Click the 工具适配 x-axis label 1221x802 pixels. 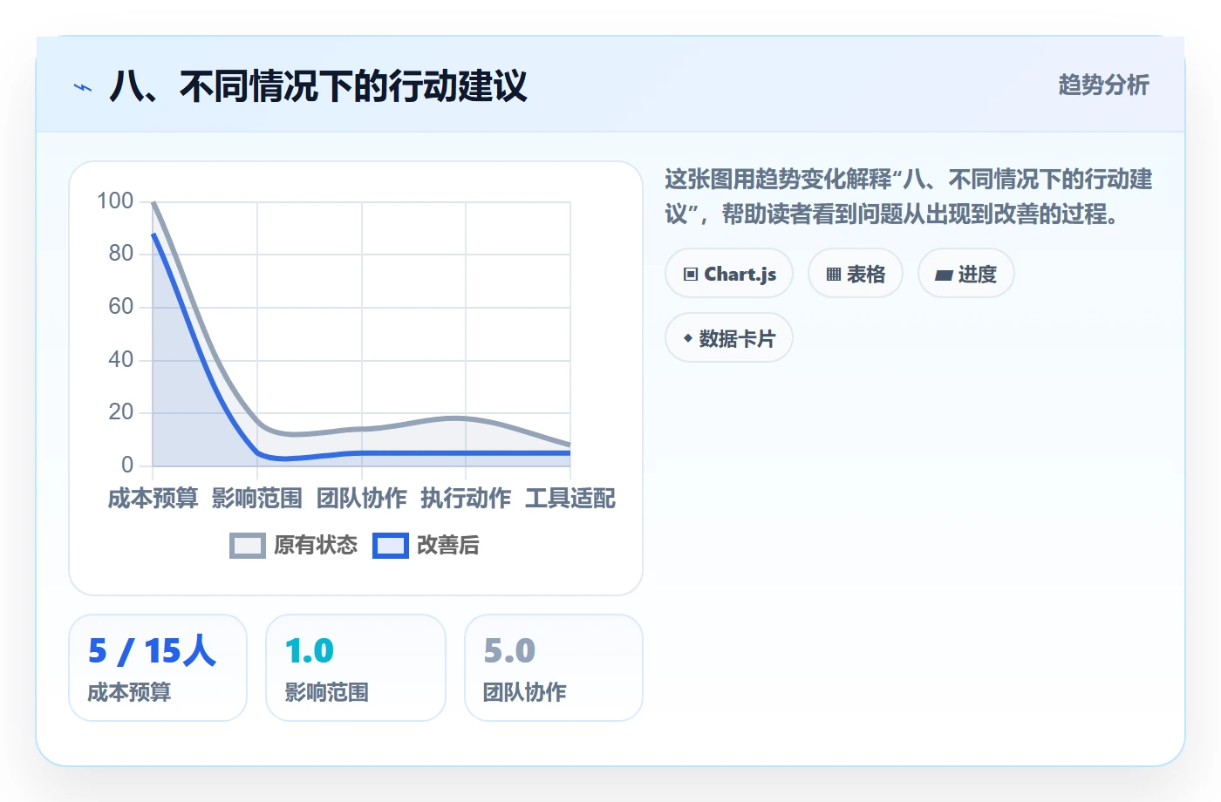coord(570,499)
